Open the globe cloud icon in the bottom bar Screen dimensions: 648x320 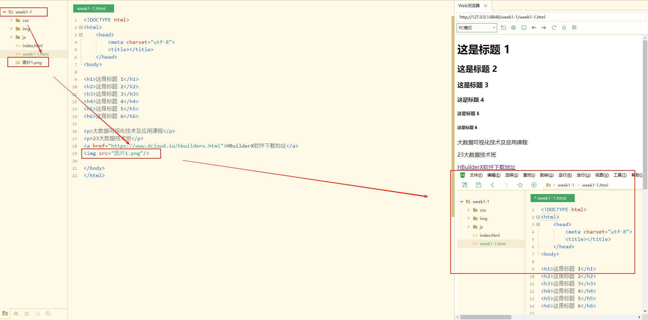[48, 314]
